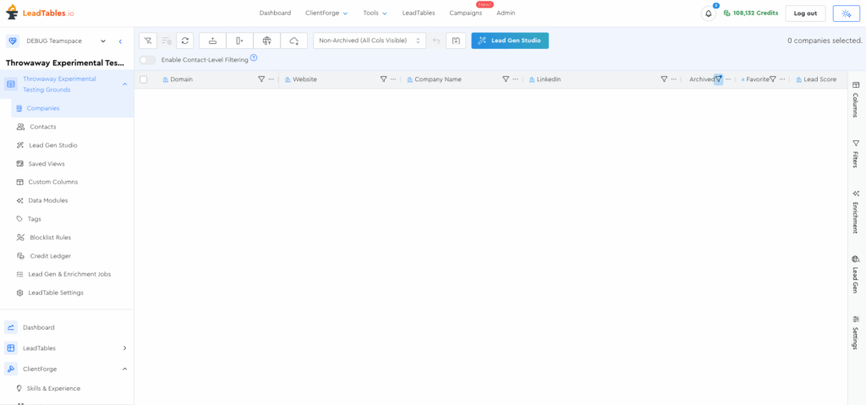This screenshot has width=866, height=405.
Task: Open the Non-Archived view dropdown
Action: click(x=370, y=41)
